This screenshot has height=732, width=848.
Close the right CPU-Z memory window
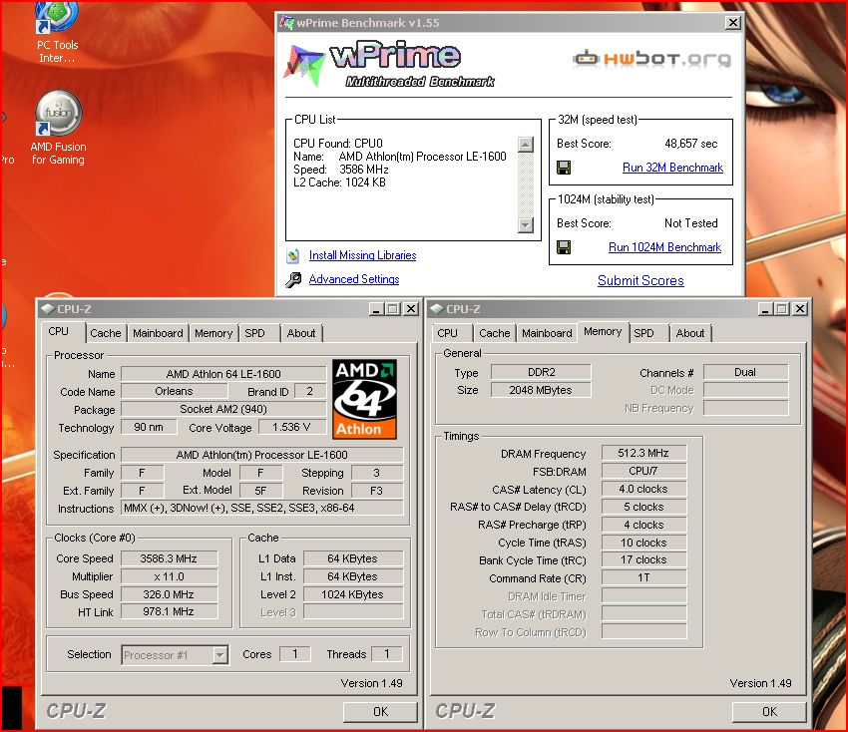click(x=800, y=309)
